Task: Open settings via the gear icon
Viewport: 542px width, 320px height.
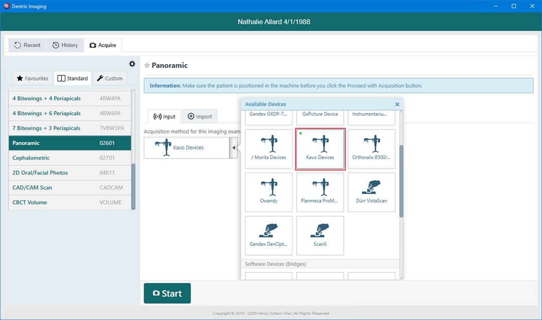Action: click(x=132, y=64)
